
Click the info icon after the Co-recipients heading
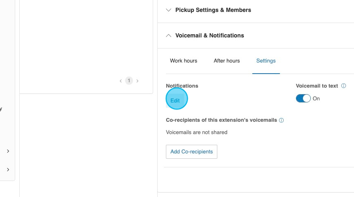[x=282, y=121]
